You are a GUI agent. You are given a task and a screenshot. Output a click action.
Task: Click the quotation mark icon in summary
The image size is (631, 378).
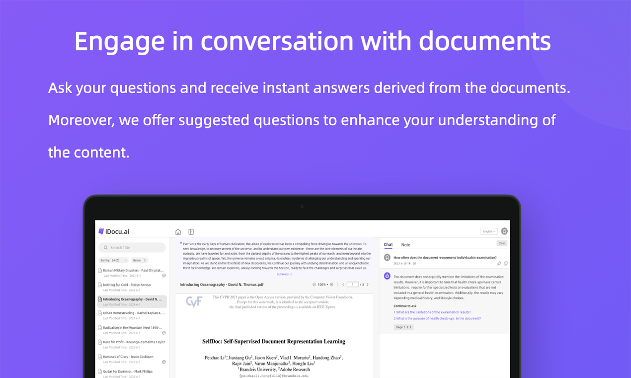tap(181, 243)
